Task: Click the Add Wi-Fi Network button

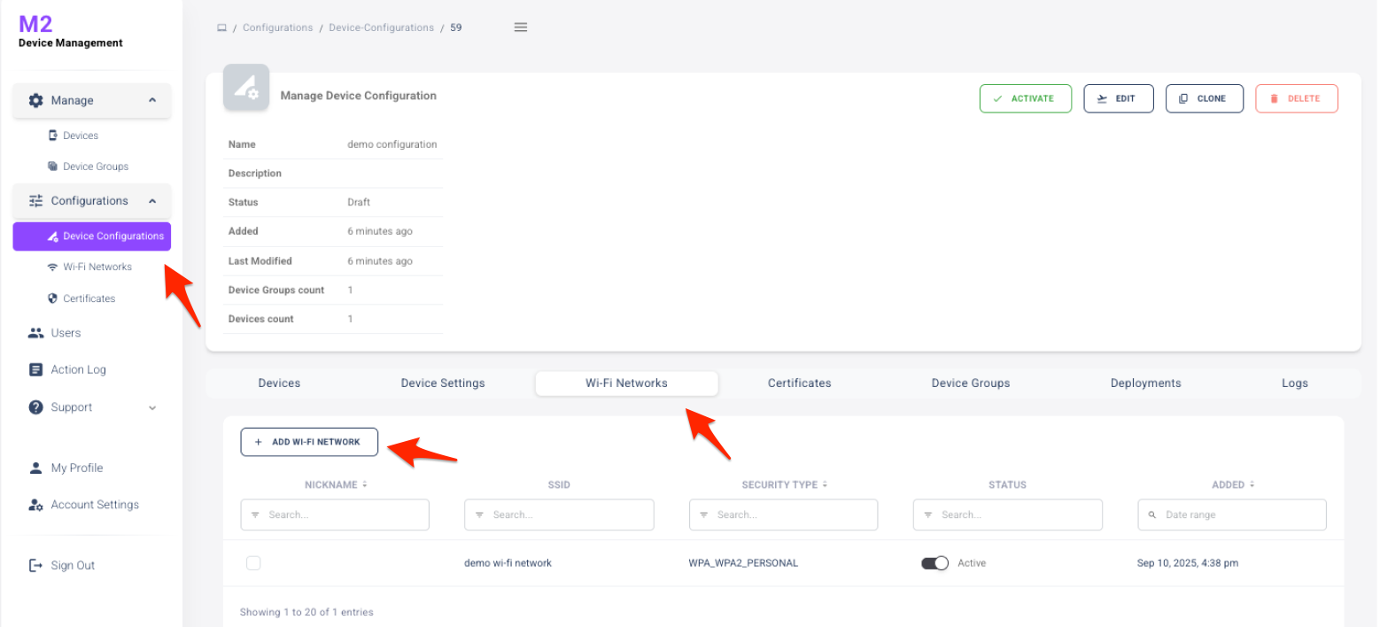Action: tap(309, 442)
